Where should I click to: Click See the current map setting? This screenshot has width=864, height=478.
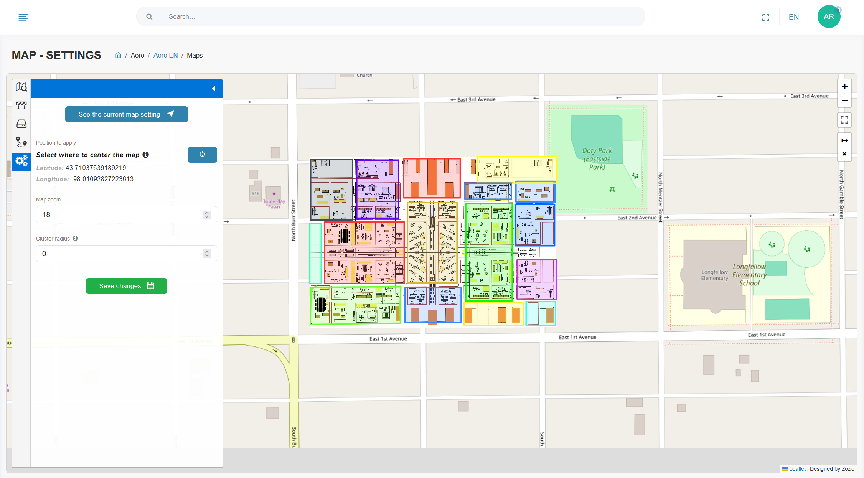[127, 114]
